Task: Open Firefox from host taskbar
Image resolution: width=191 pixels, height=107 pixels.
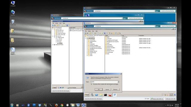Action: [56, 105]
